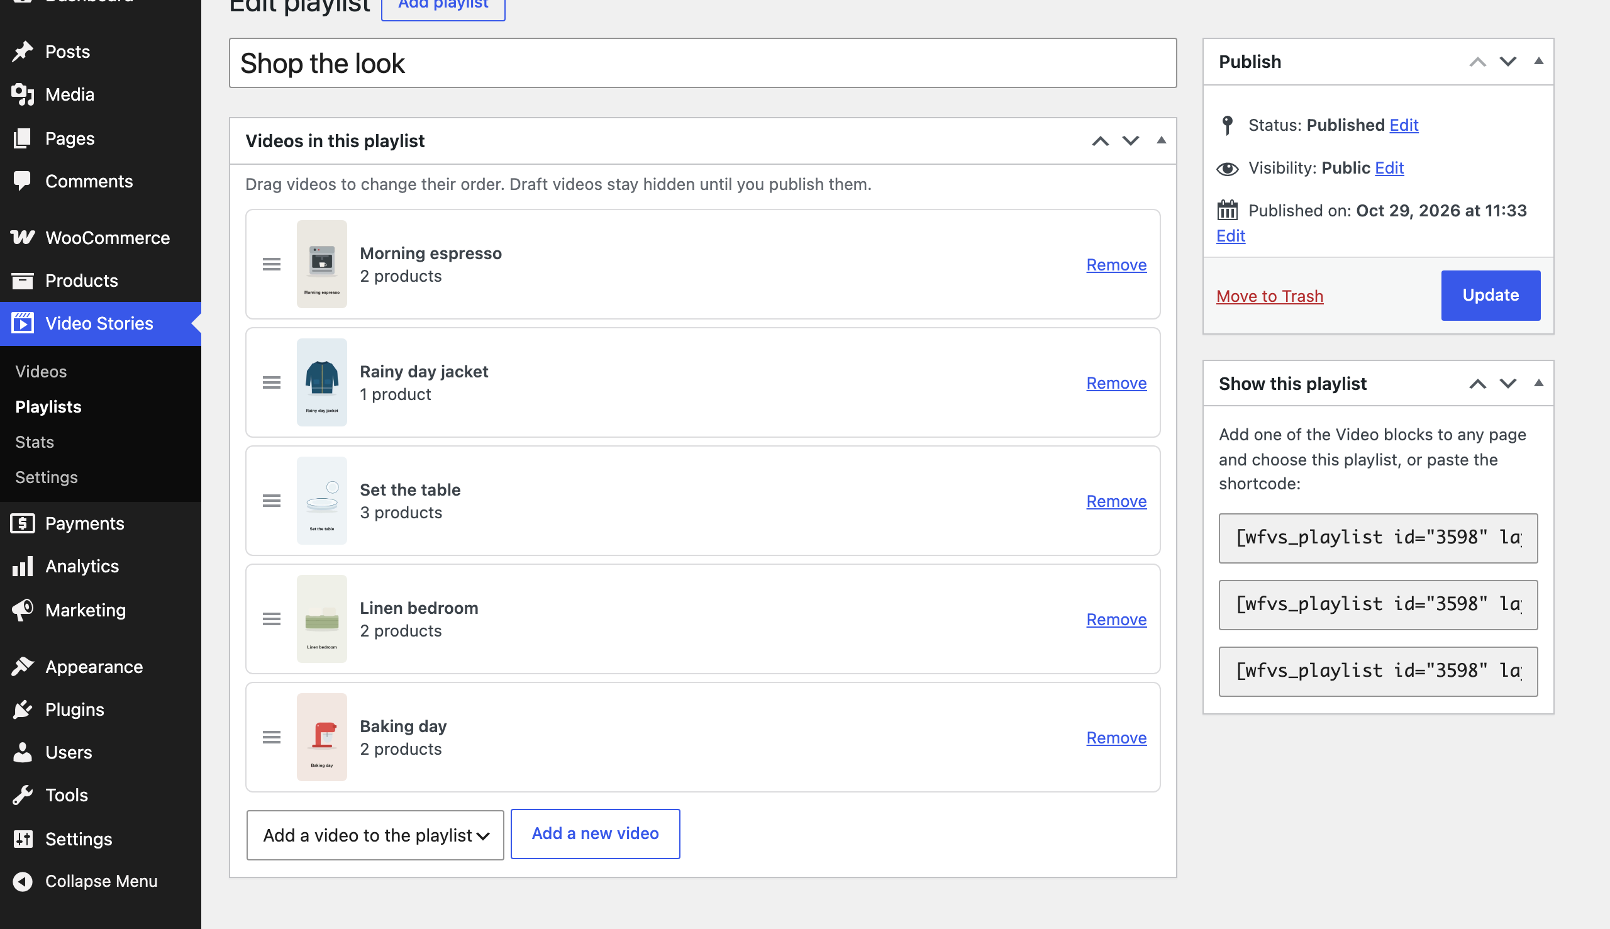1610x929 pixels.
Task: Click the Update button
Action: (x=1491, y=295)
